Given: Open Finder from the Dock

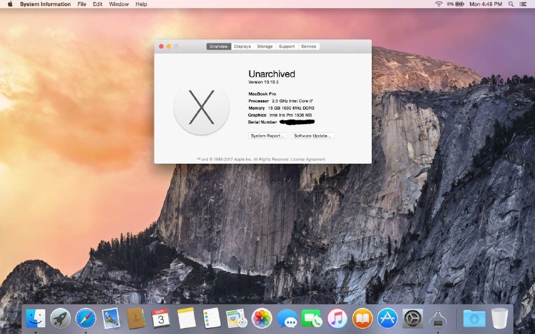Looking at the screenshot, I should coord(35,319).
